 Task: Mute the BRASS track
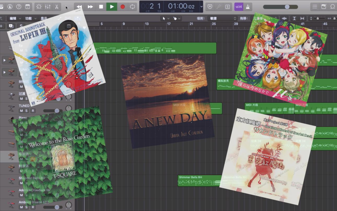tap(21, 87)
